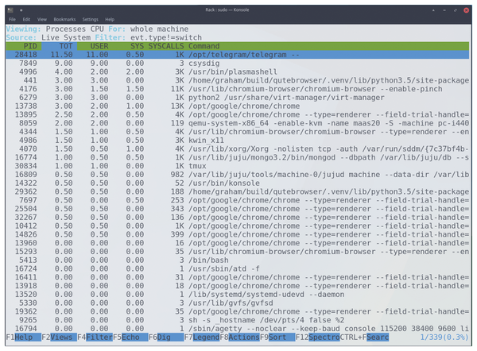Viewport: 477px width, 351px height.
Task: Open the File menu
Action: [x=12, y=19]
